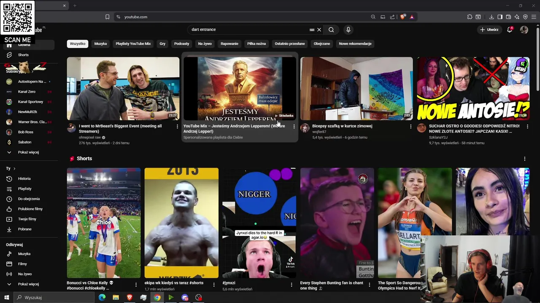Viewport: 540px width, 303px height.
Task: Open Leo AI sparkle icon
Action: pyautogui.click(x=517, y=17)
